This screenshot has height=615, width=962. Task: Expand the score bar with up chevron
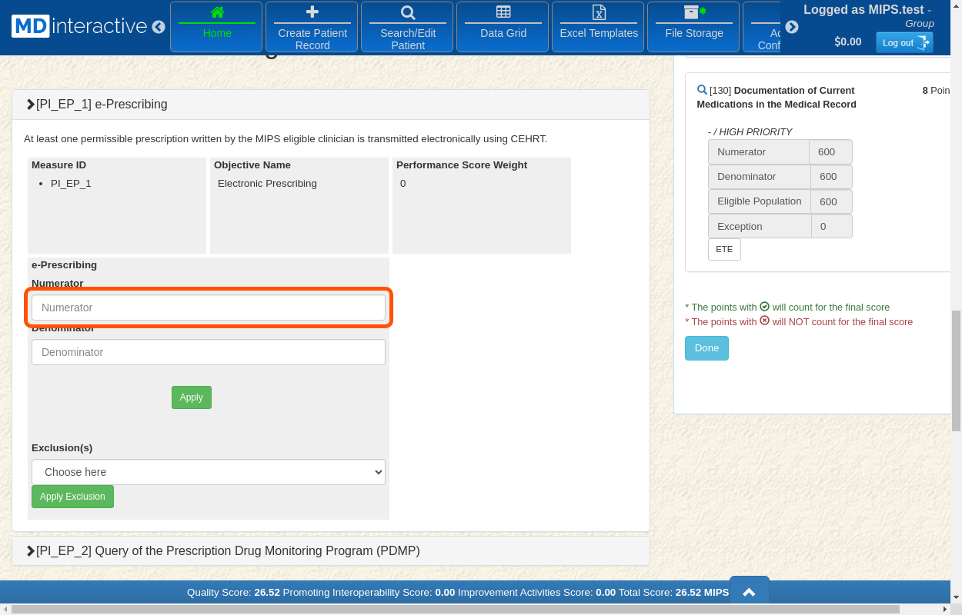point(749,592)
